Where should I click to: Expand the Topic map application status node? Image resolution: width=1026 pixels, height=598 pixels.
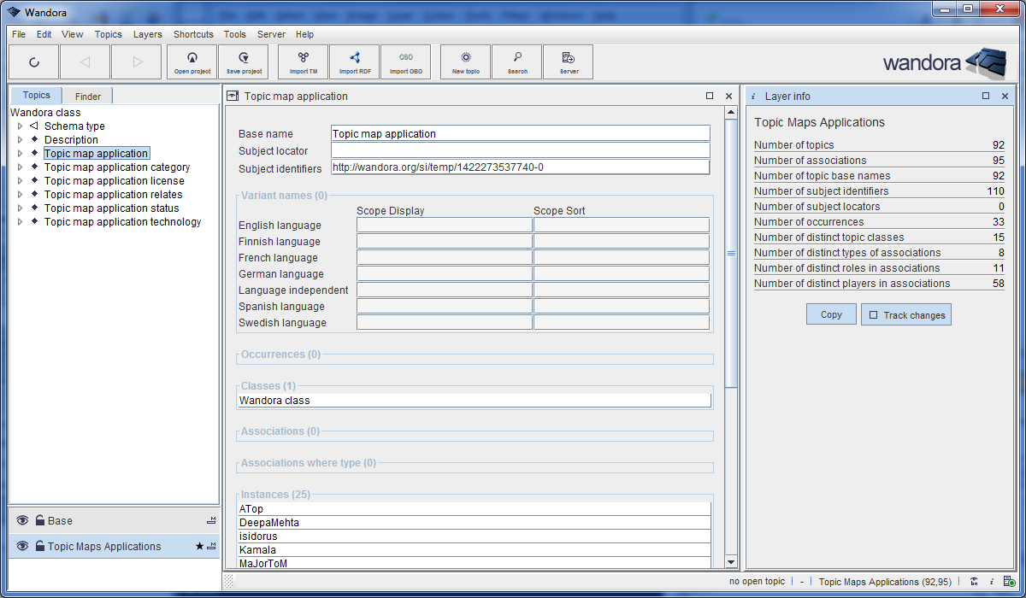[20, 208]
